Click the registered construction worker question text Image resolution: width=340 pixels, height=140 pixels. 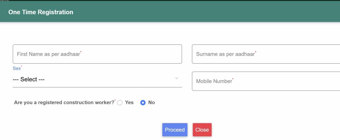click(x=64, y=103)
